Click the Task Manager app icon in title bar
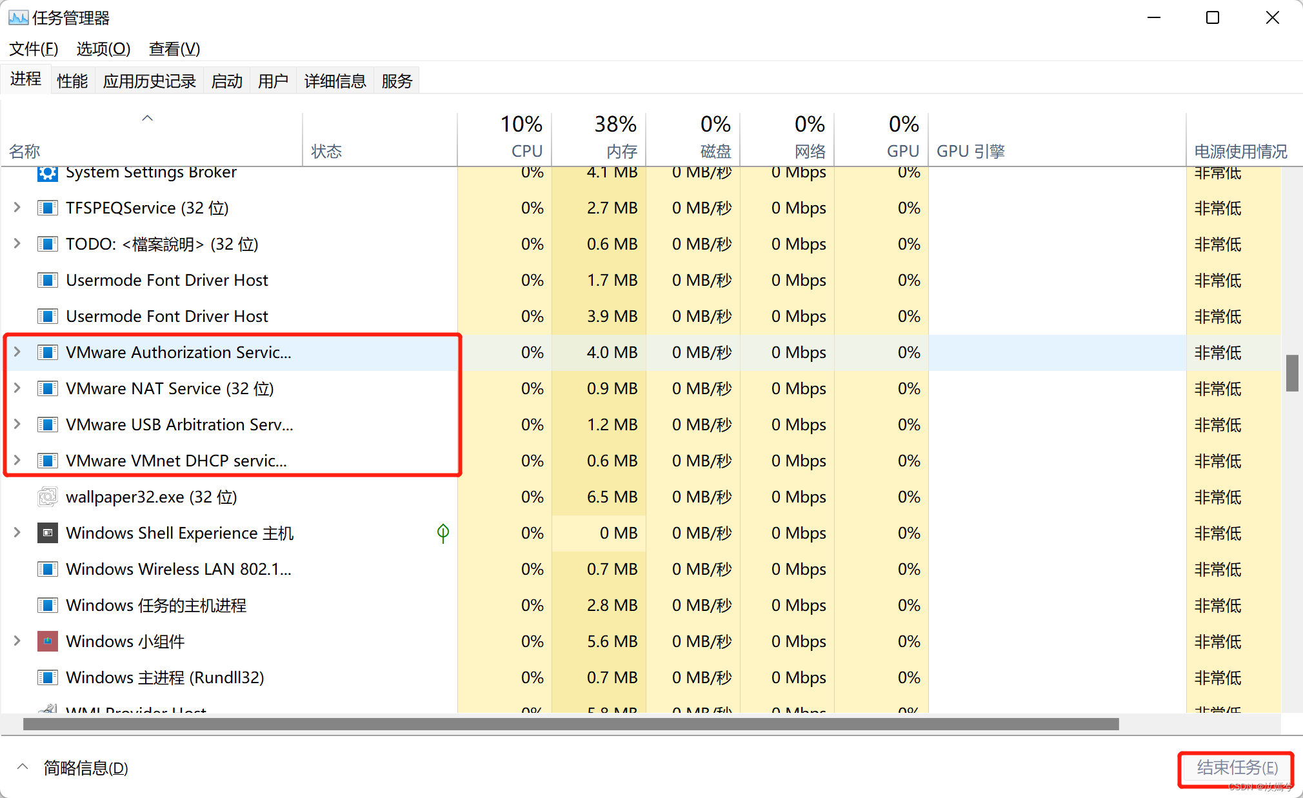The width and height of the screenshot is (1303, 798). coord(18,17)
